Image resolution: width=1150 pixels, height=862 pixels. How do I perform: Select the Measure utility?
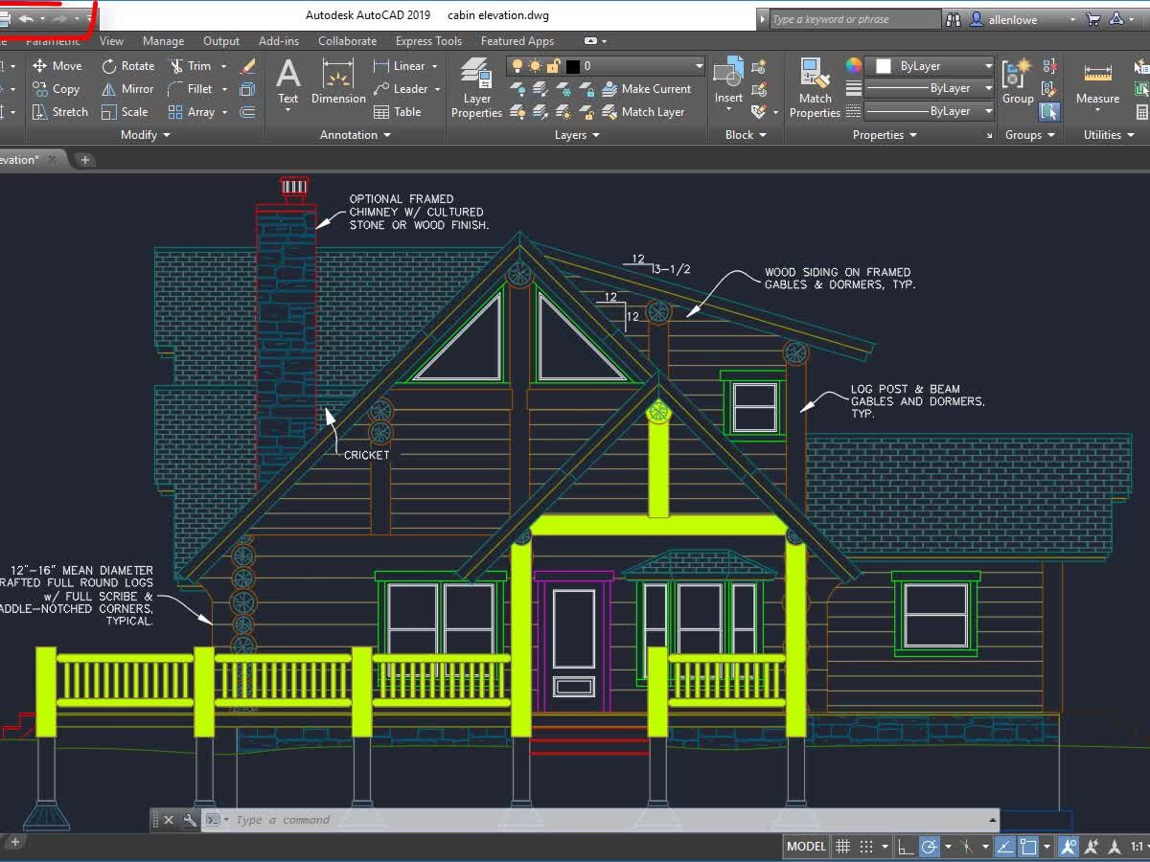tap(1097, 82)
